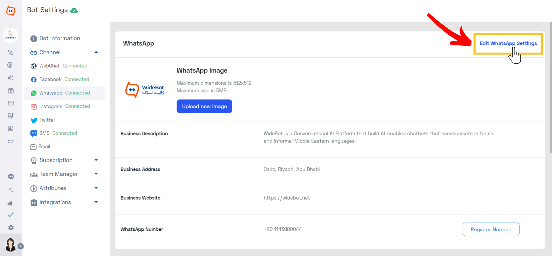Select the Whatsapp channel
Viewport: 552px width, 256px height.
65,93
